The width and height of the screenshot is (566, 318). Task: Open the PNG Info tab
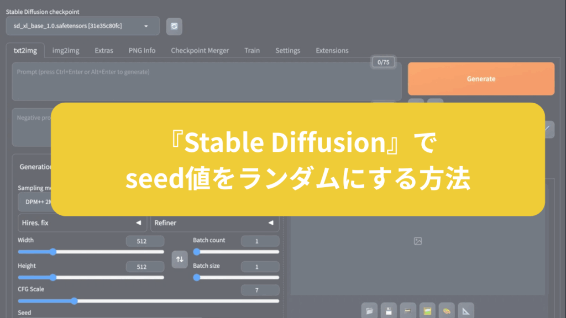[142, 50]
